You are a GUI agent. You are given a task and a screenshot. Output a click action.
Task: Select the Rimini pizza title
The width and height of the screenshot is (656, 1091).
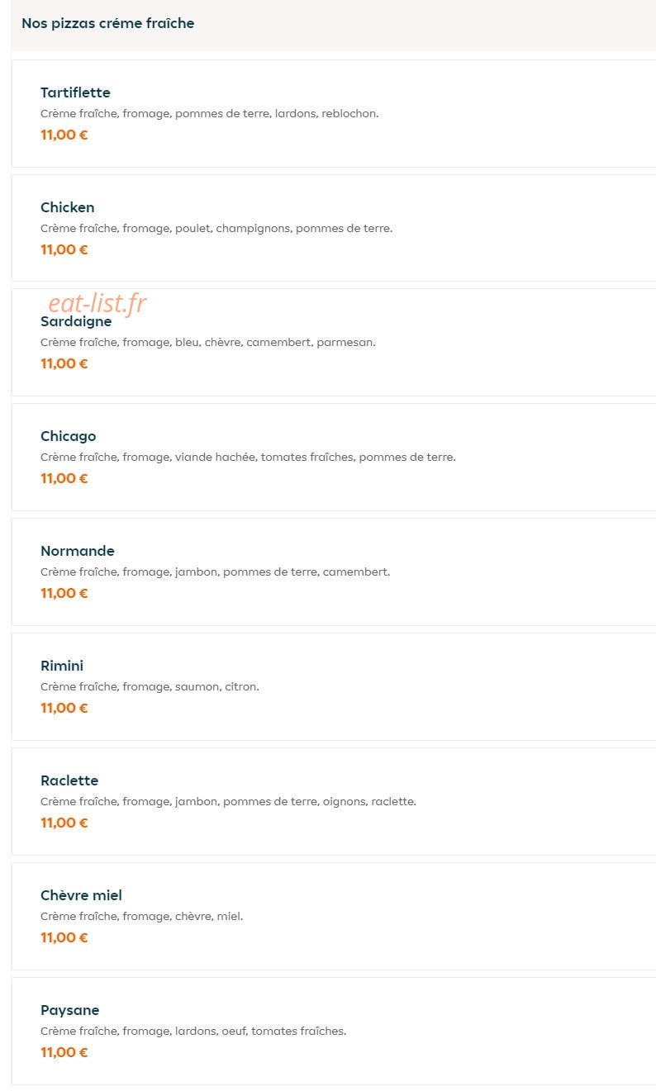(62, 666)
